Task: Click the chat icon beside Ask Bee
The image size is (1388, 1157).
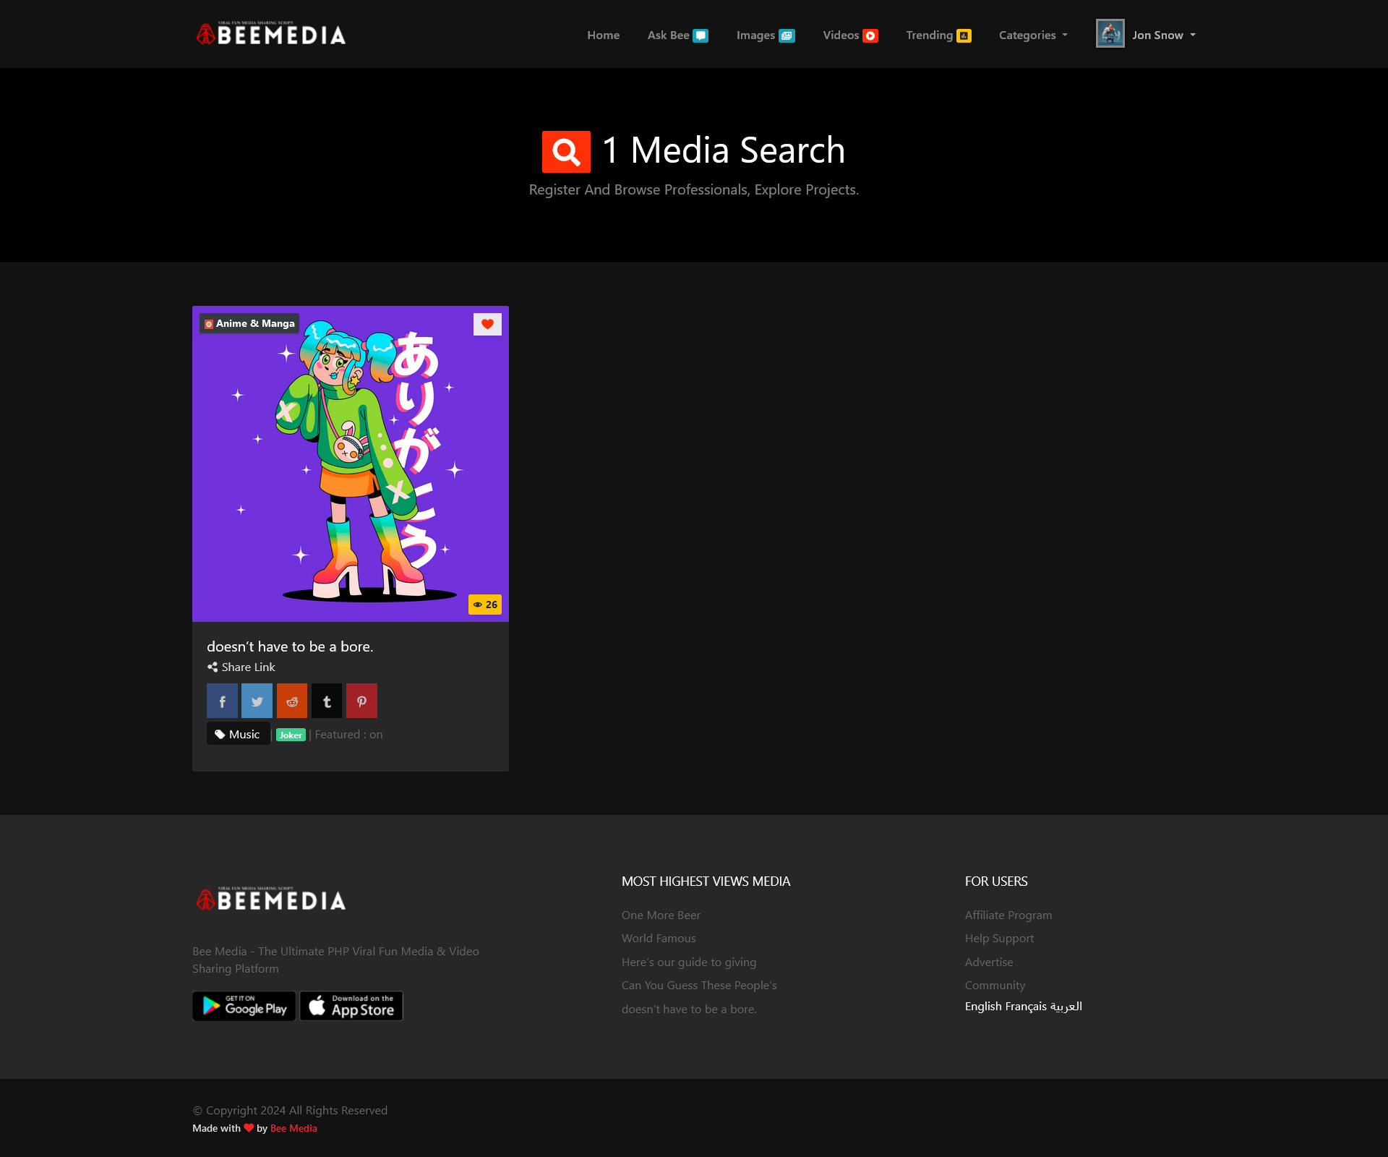Action: point(699,34)
